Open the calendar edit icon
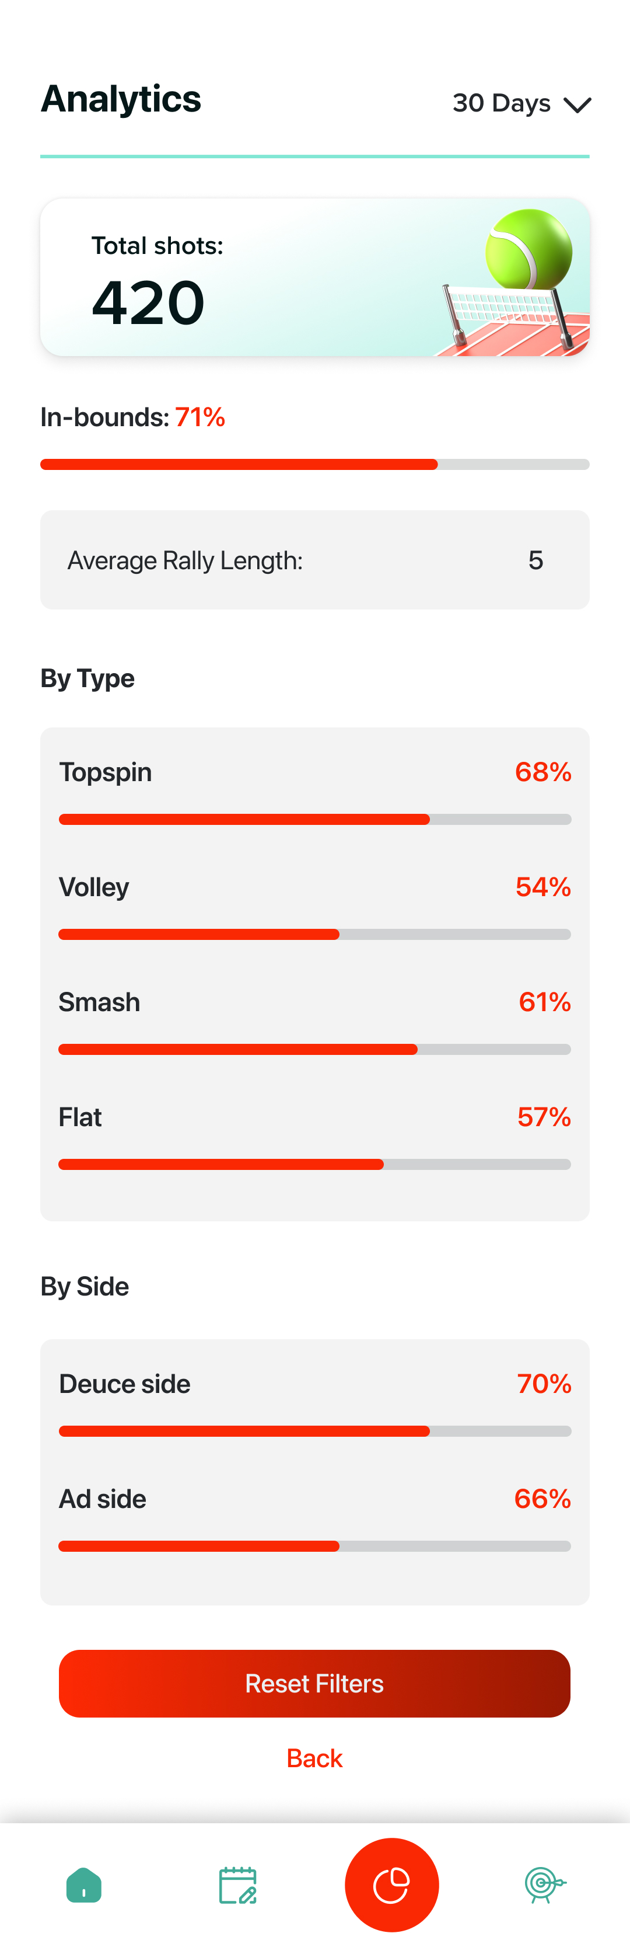630x1947 pixels. click(238, 1885)
